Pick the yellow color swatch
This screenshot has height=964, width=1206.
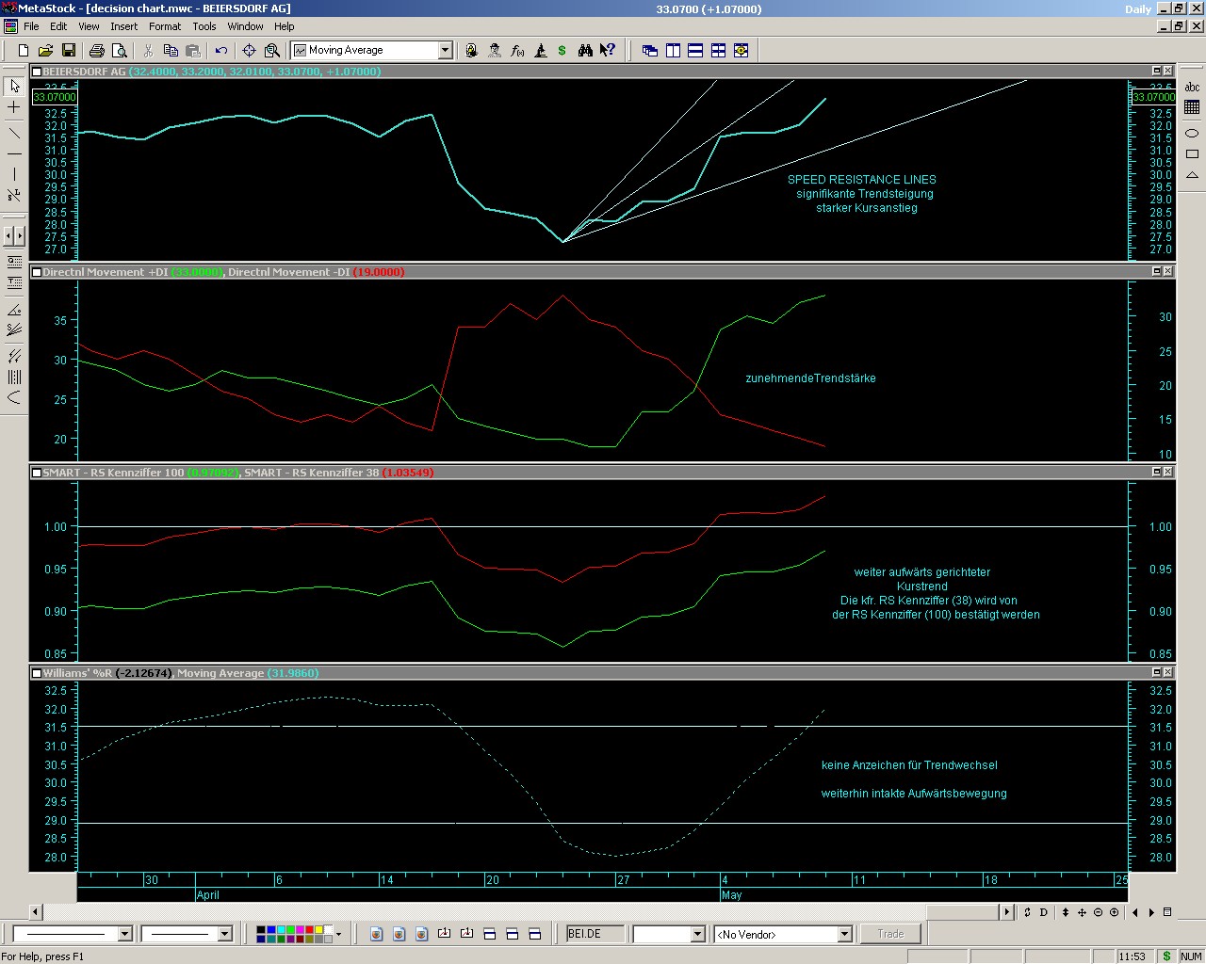[x=318, y=929]
